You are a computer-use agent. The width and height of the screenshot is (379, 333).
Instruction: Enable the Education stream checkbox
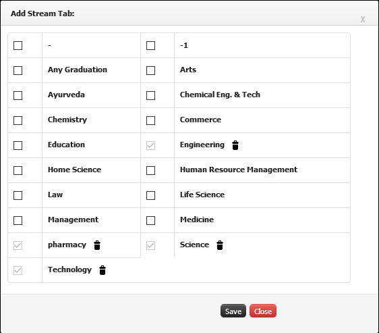[x=18, y=145]
